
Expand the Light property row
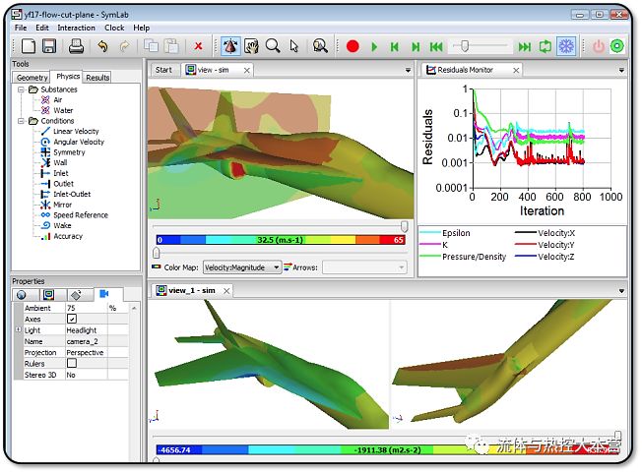point(19,330)
